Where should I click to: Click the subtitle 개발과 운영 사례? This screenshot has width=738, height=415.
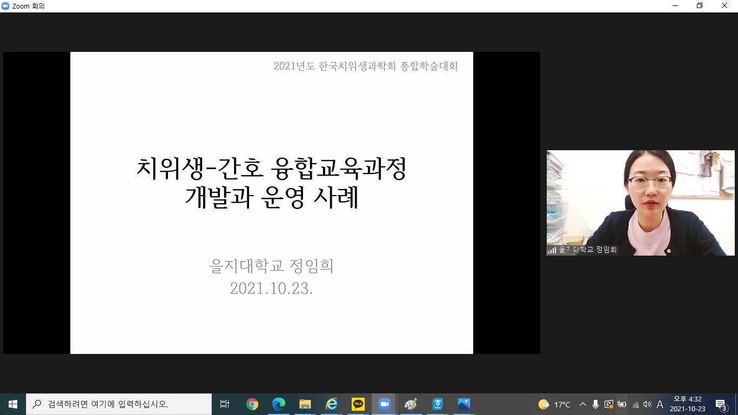tap(272, 198)
